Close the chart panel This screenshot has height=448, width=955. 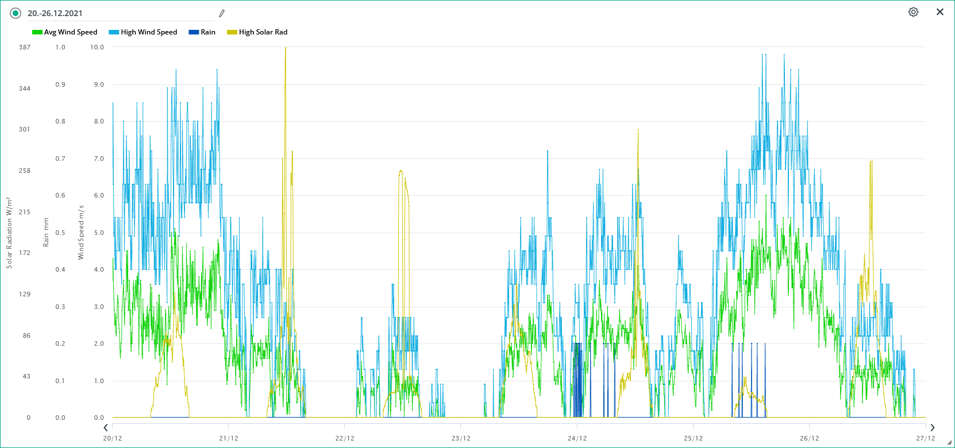pyautogui.click(x=940, y=12)
